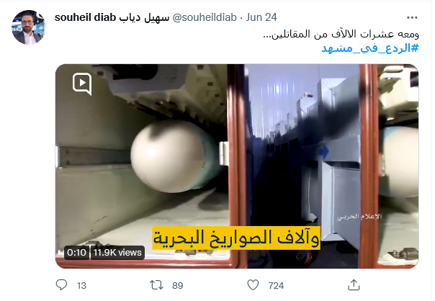Open the @souheildiab handle link
435x301 pixels.
click(x=205, y=17)
